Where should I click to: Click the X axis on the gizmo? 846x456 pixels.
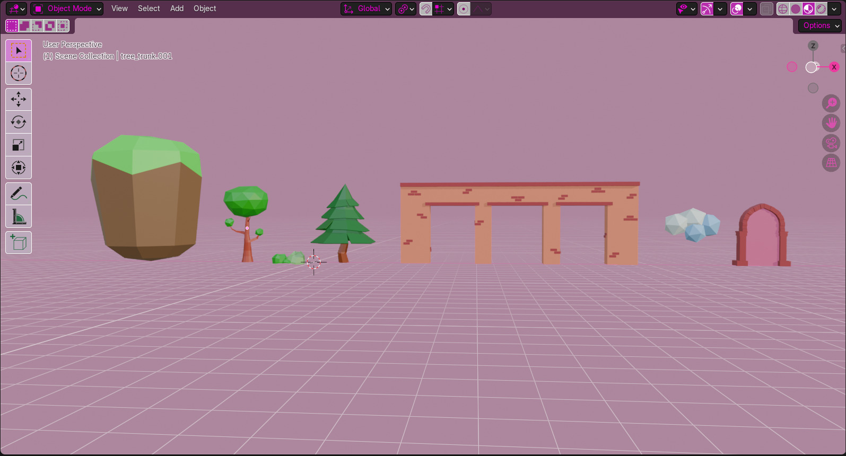[x=834, y=67]
